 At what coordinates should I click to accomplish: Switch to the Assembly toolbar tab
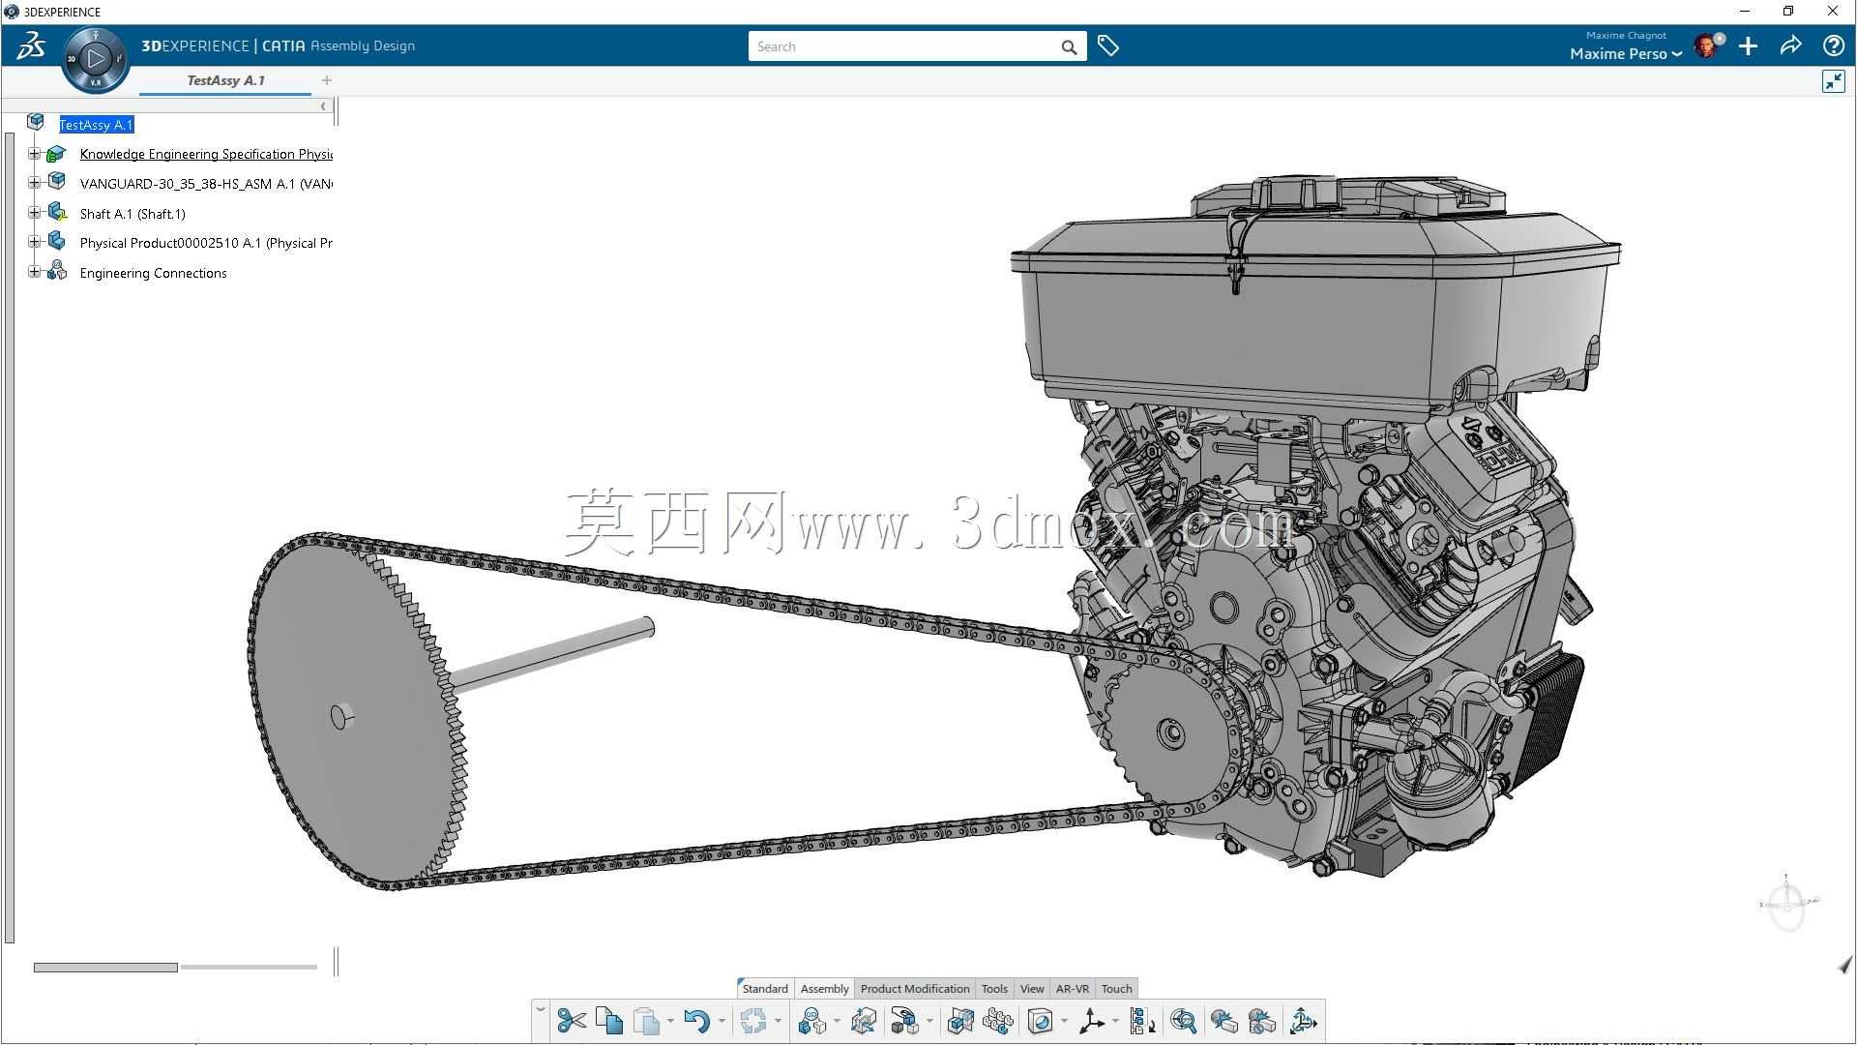point(824,989)
